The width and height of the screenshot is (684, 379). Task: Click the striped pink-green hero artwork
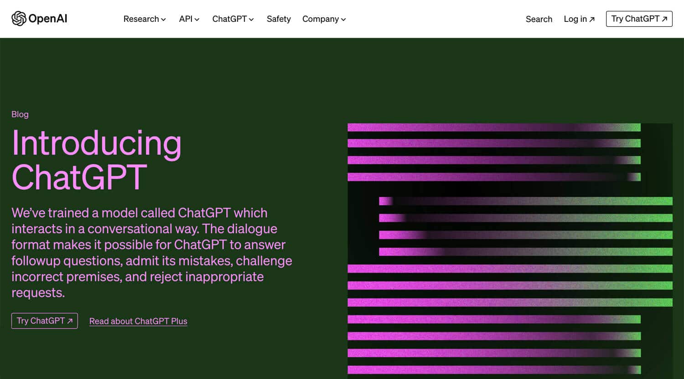[510, 251]
